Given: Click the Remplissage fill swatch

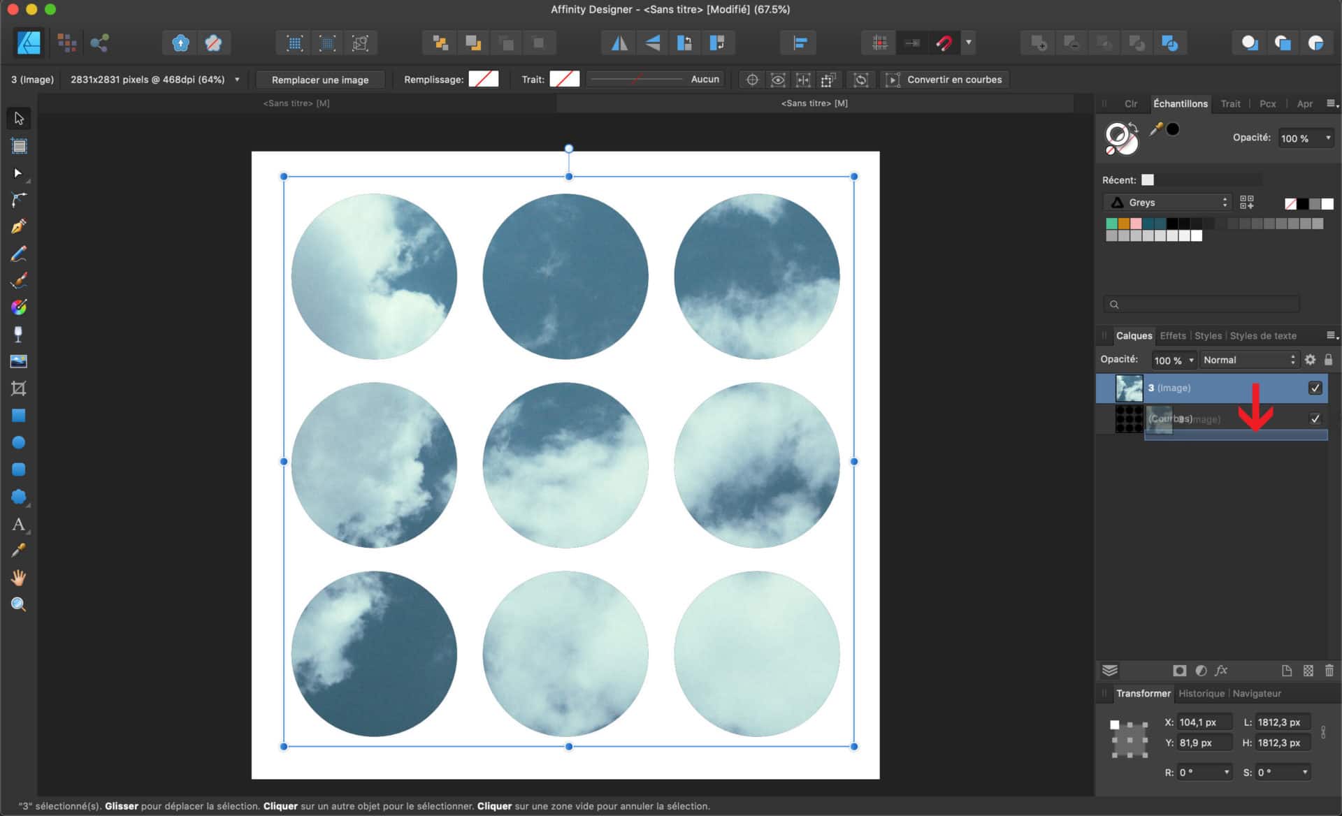Looking at the screenshot, I should click(x=483, y=79).
